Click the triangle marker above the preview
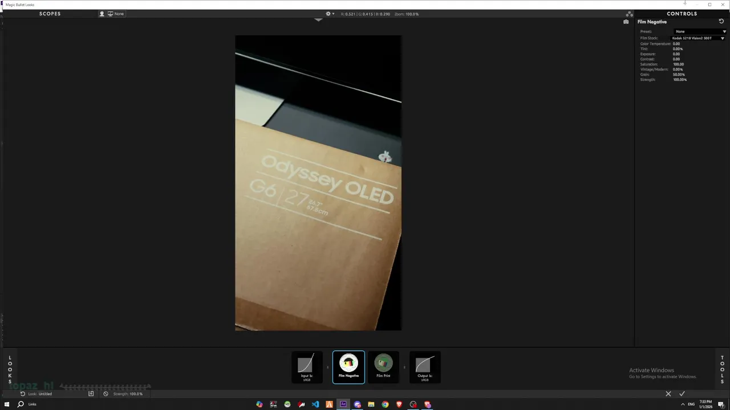Viewport: 730px width, 410px height. (x=318, y=20)
